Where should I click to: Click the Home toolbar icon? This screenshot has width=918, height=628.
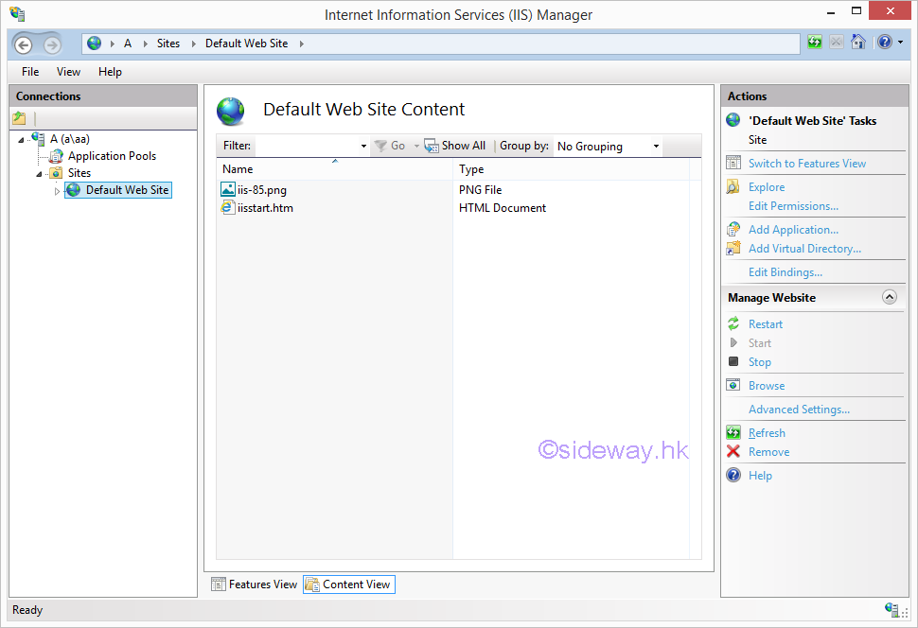[858, 43]
